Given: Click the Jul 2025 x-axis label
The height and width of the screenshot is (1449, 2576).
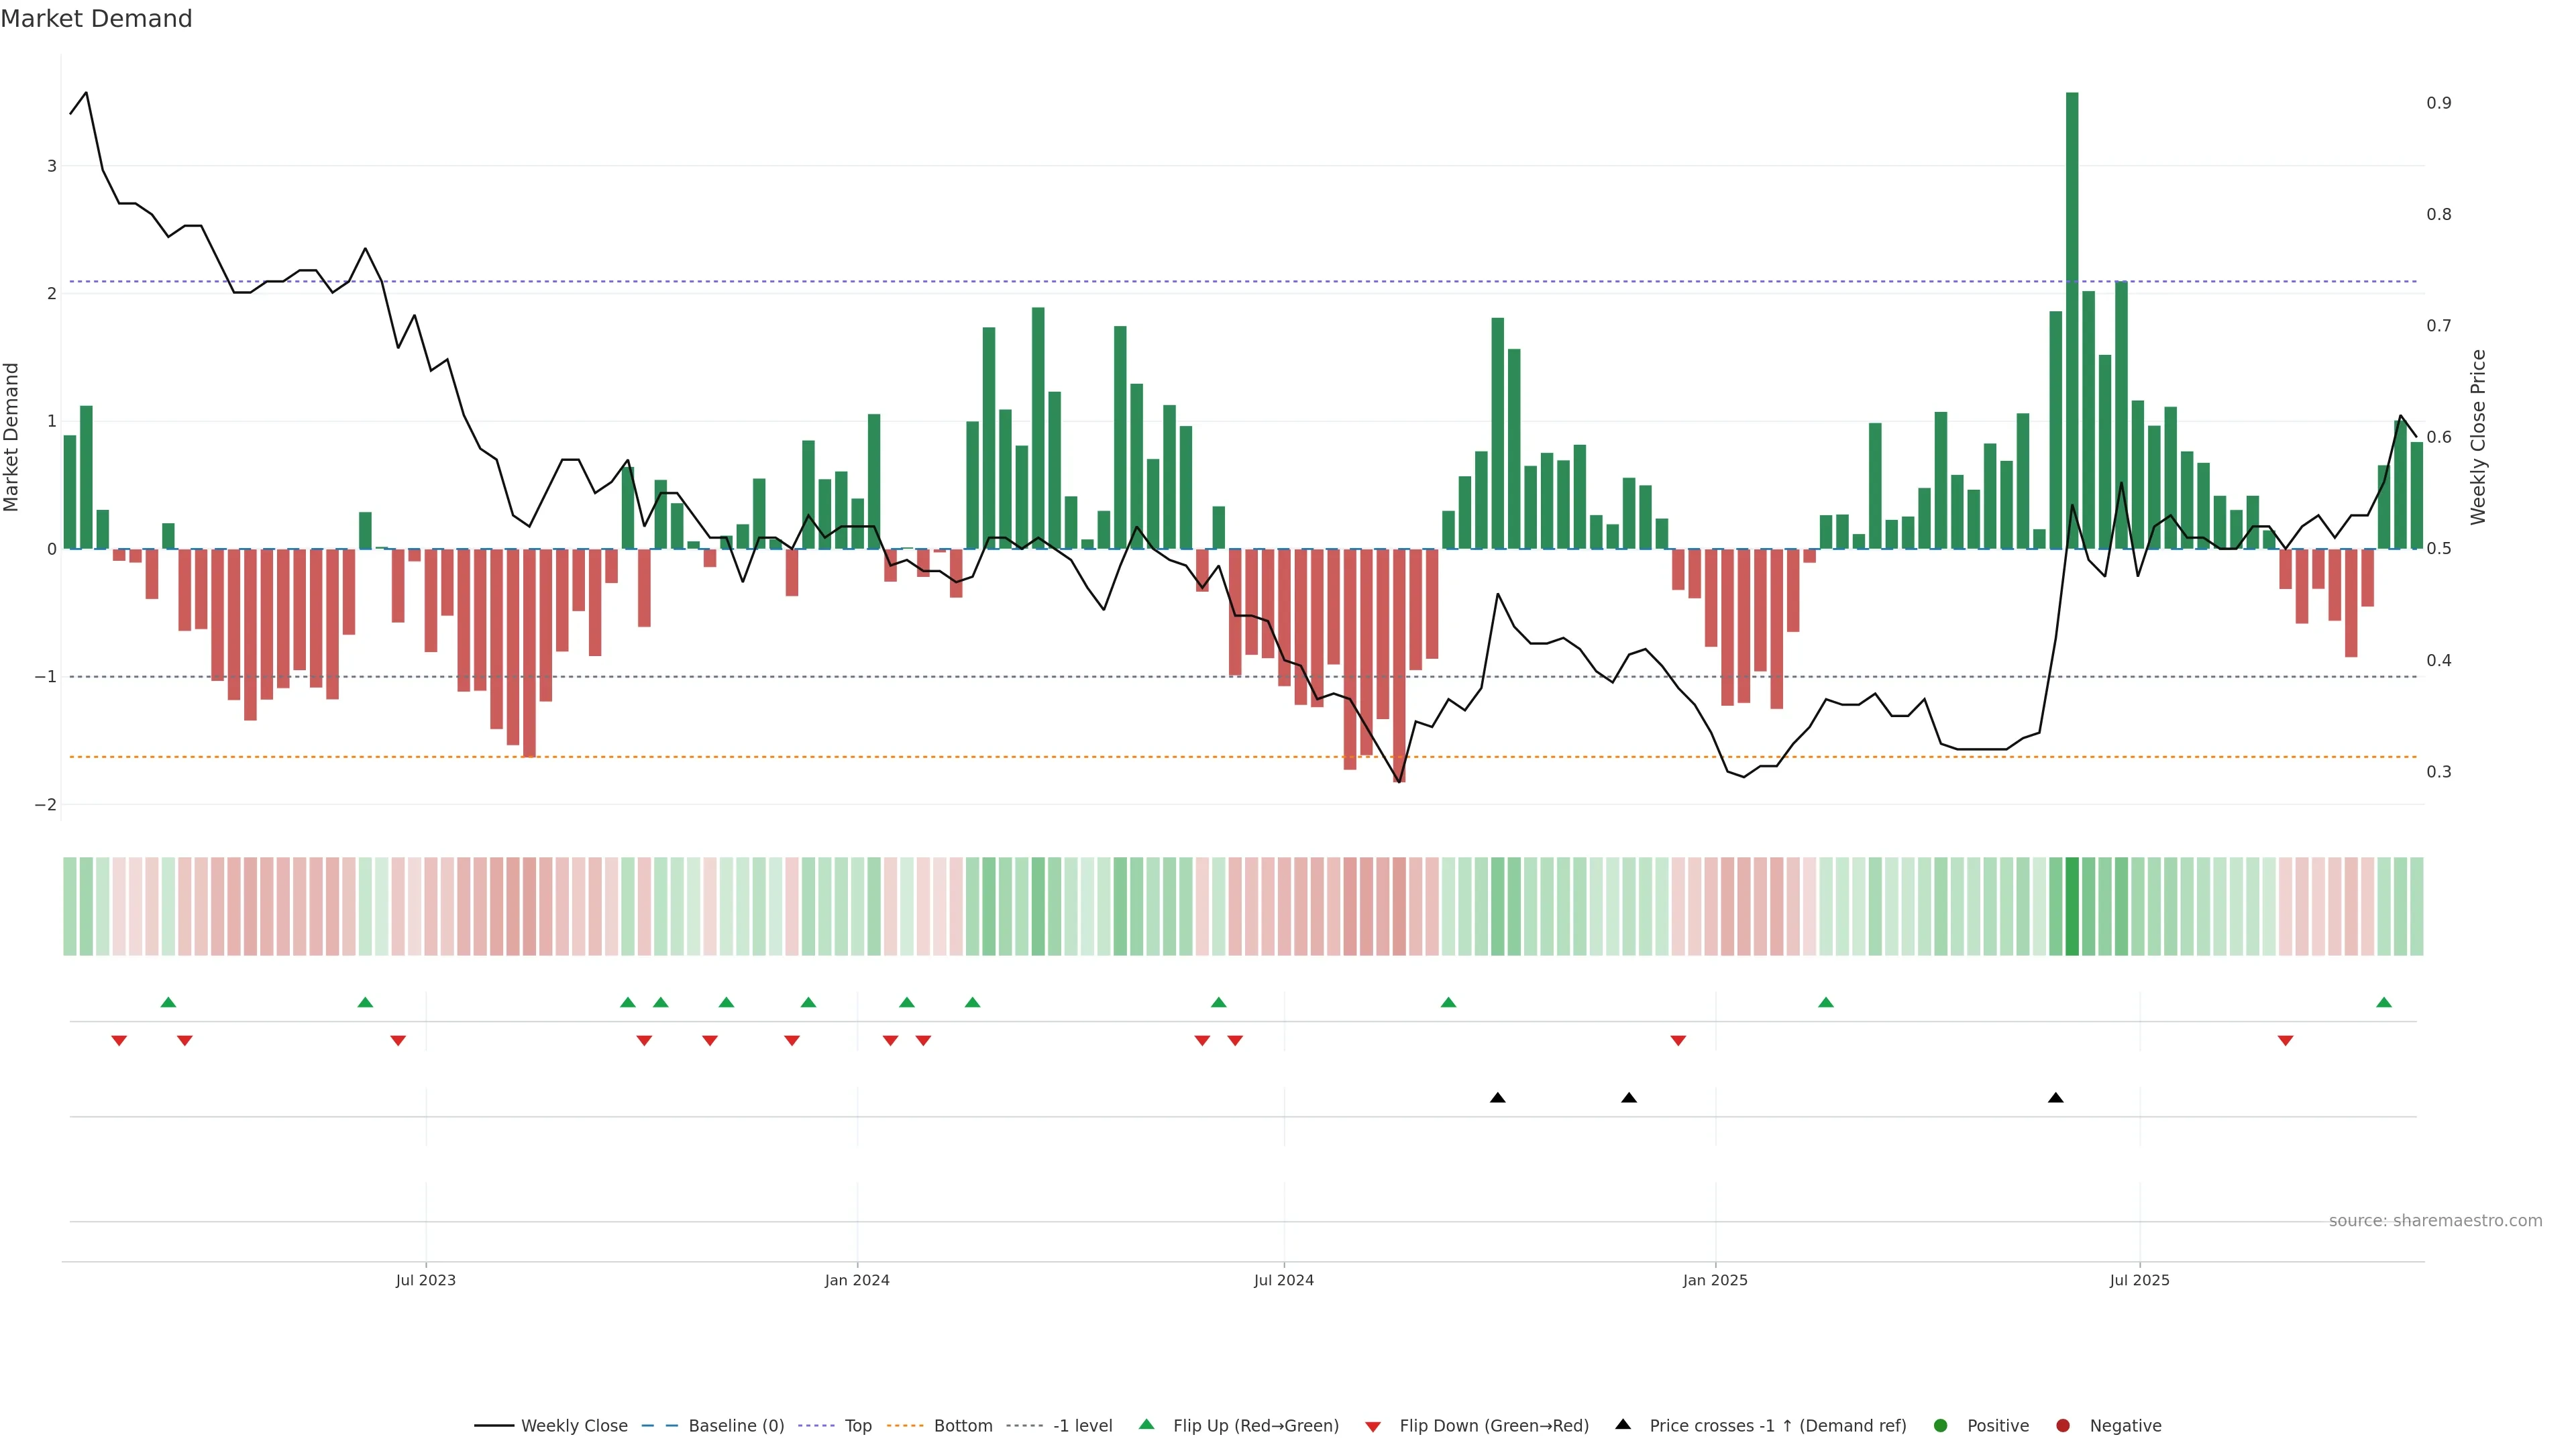Looking at the screenshot, I should click(2139, 1280).
